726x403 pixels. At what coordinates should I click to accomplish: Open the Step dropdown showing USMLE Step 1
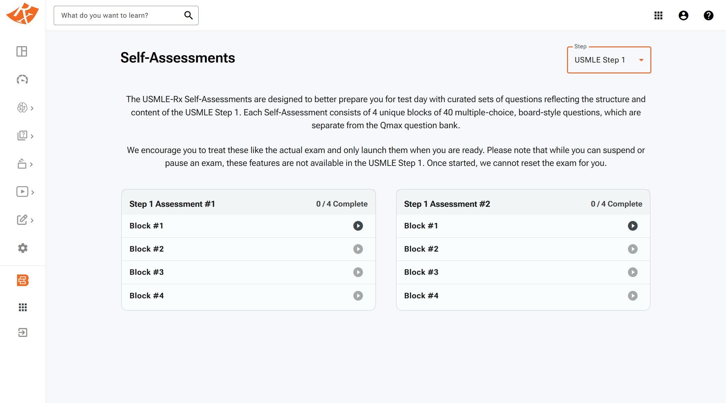point(609,60)
